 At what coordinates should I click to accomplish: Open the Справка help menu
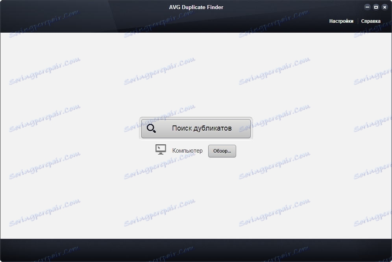[x=371, y=21]
